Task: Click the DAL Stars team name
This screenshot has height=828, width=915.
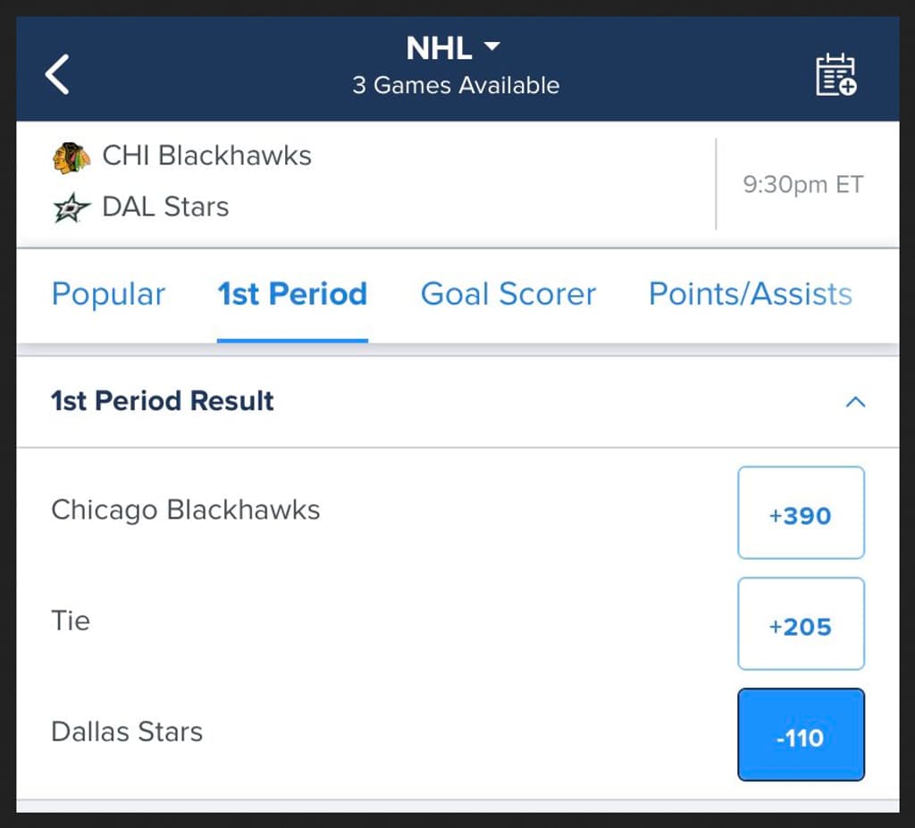Action: [x=165, y=207]
